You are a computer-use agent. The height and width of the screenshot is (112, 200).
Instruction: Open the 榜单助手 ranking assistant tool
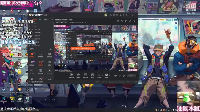click(x=41, y=72)
